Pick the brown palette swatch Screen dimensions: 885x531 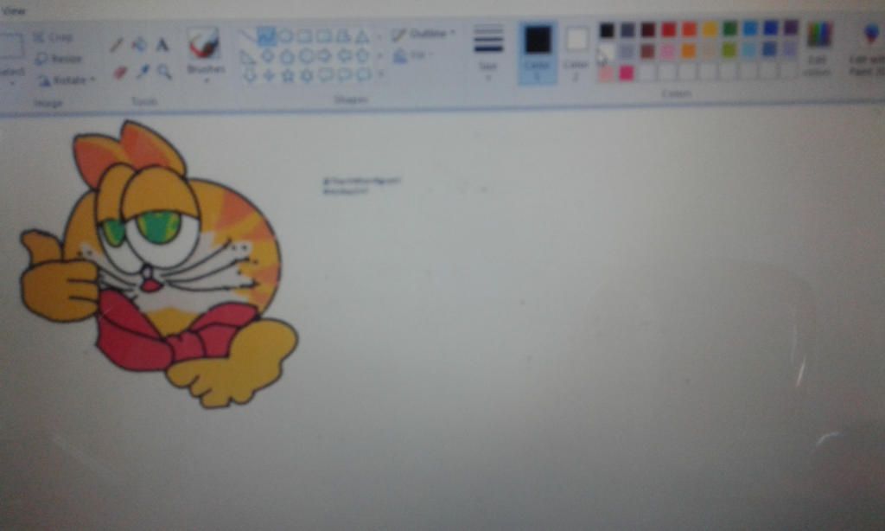tap(648, 51)
